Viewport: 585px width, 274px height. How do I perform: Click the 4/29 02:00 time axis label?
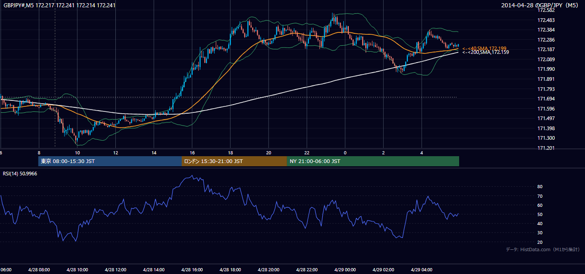point(383,270)
